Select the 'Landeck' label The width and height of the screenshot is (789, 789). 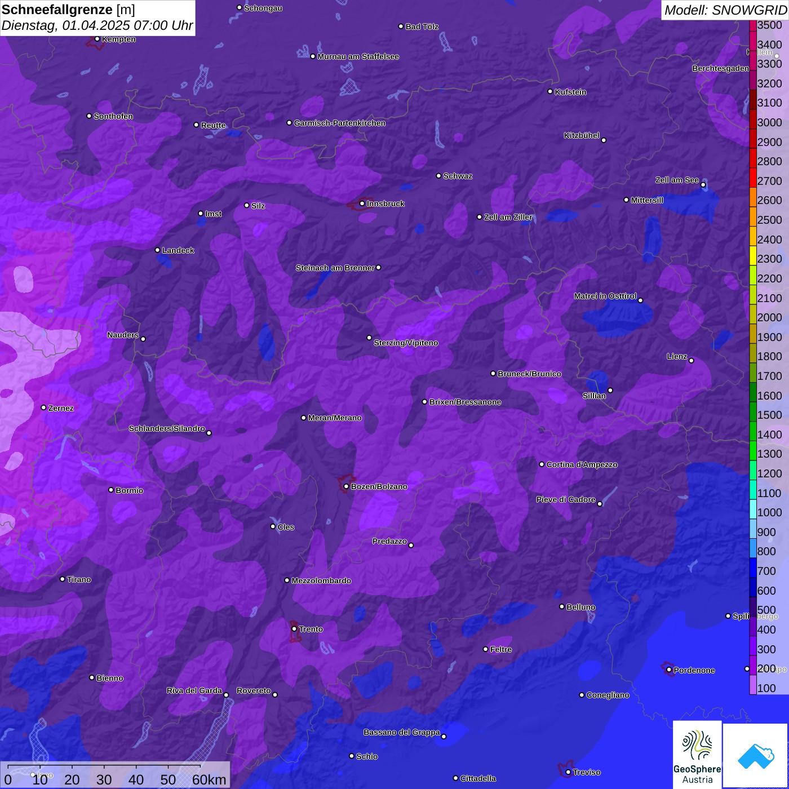coord(178,250)
